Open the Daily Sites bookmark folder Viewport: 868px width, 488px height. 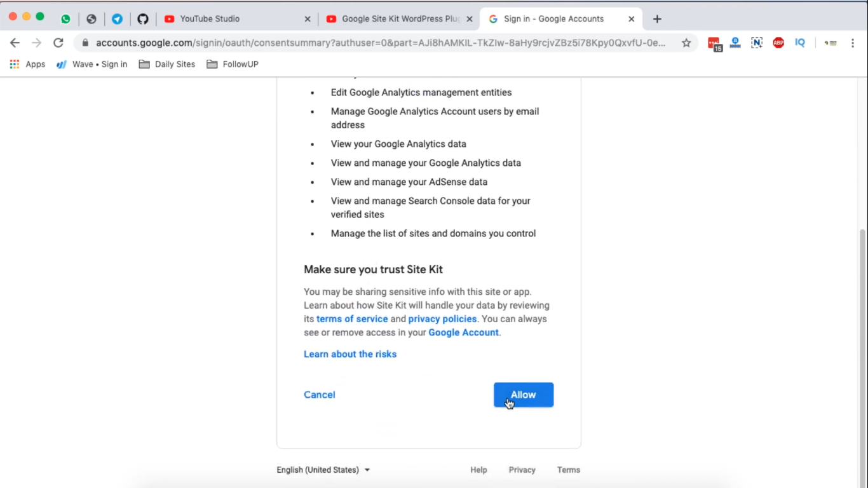pos(167,64)
